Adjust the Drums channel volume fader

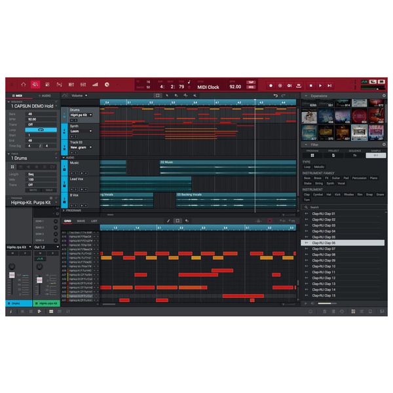click(12, 275)
